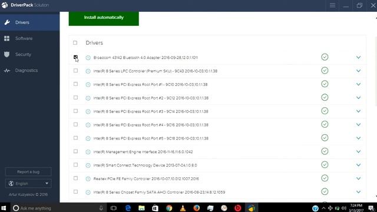The image size is (377, 212).
Task: Show info icon for PCI Express Root Port #2
Action: click(x=88, y=98)
